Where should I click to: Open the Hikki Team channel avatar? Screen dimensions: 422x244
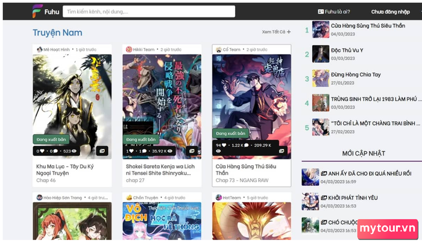tap(129, 49)
